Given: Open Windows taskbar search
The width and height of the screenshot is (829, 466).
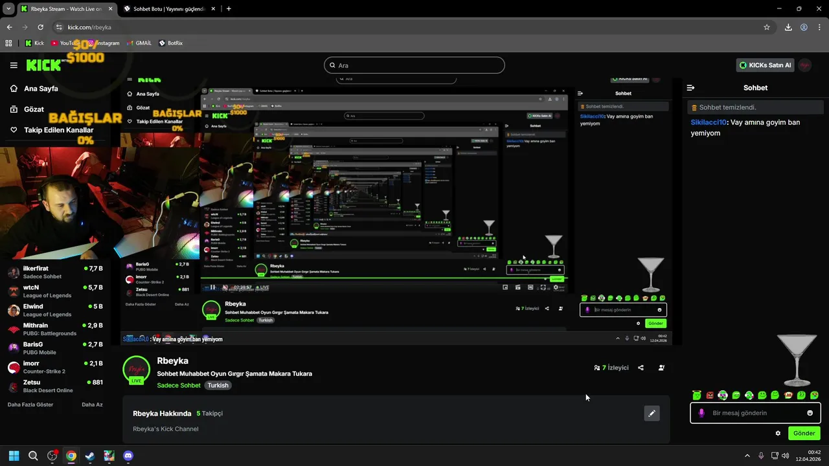Looking at the screenshot, I should tap(33, 456).
